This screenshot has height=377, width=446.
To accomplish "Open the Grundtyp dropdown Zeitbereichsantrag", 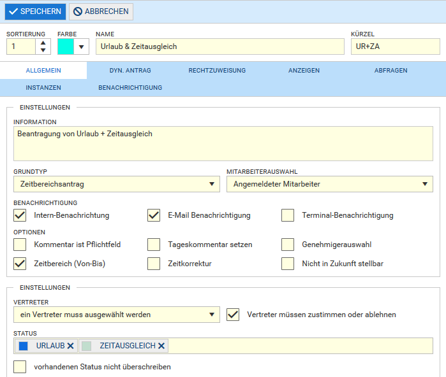I will [x=117, y=184].
